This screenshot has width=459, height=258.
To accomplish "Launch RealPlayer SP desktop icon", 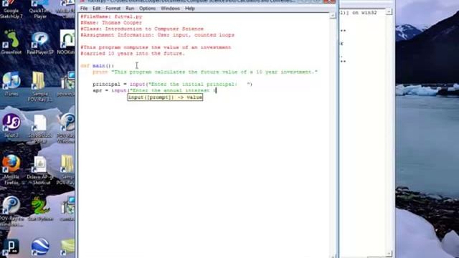I will [40, 42].
